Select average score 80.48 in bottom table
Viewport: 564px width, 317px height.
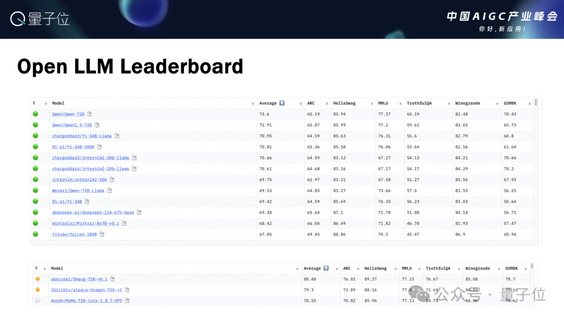point(310,279)
